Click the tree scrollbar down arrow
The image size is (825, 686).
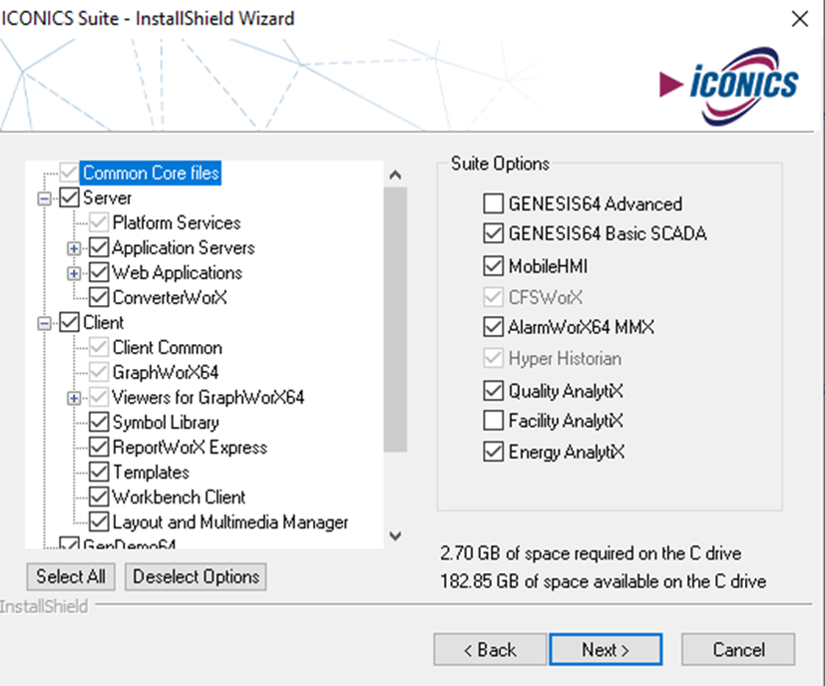tap(396, 536)
